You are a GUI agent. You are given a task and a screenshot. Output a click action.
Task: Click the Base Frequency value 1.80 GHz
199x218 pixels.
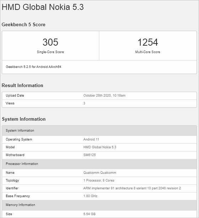coord(90,196)
